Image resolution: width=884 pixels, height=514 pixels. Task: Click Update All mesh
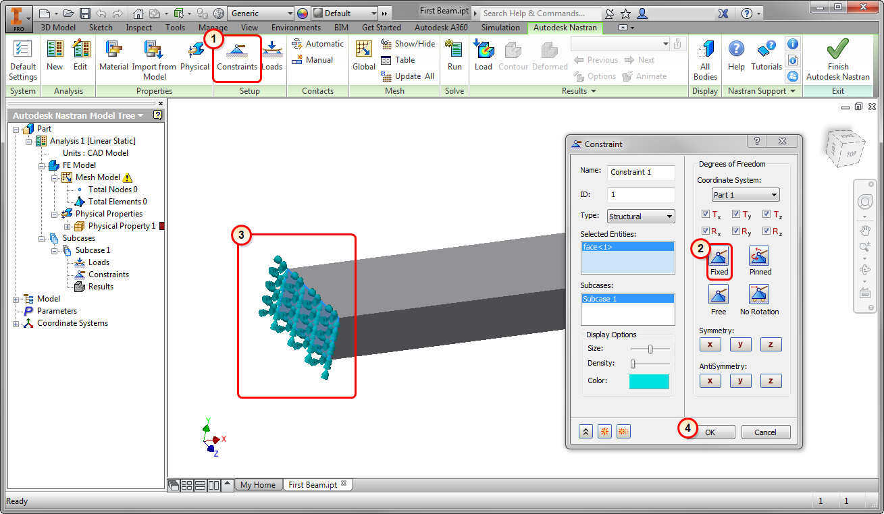[408, 76]
